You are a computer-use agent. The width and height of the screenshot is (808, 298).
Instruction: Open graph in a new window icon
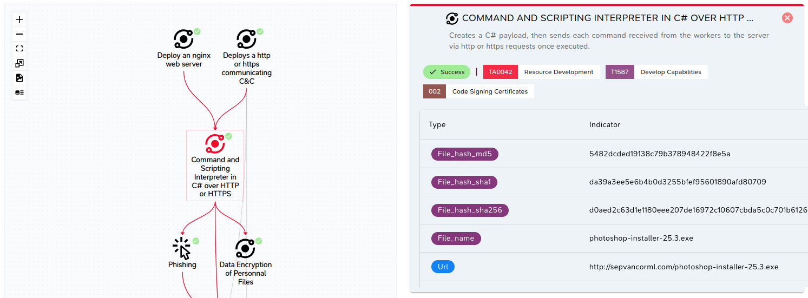(19, 63)
